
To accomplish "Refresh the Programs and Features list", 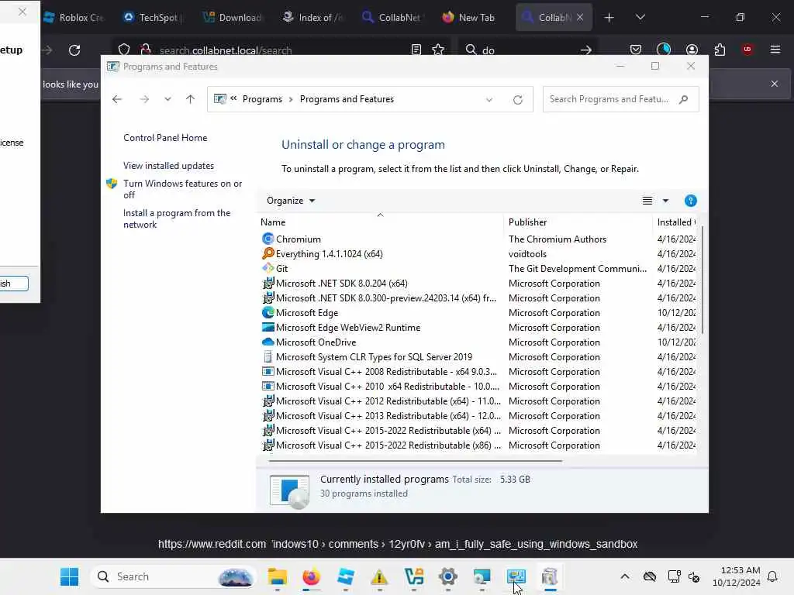I will click(517, 100).
